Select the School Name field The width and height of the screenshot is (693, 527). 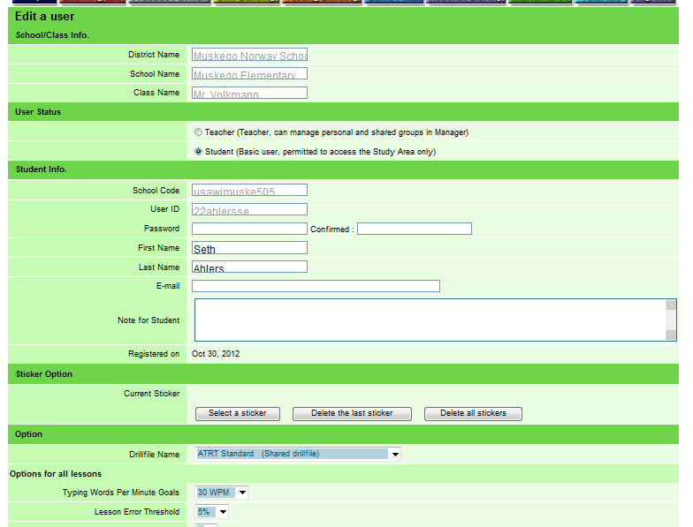(x=249, y=74)
